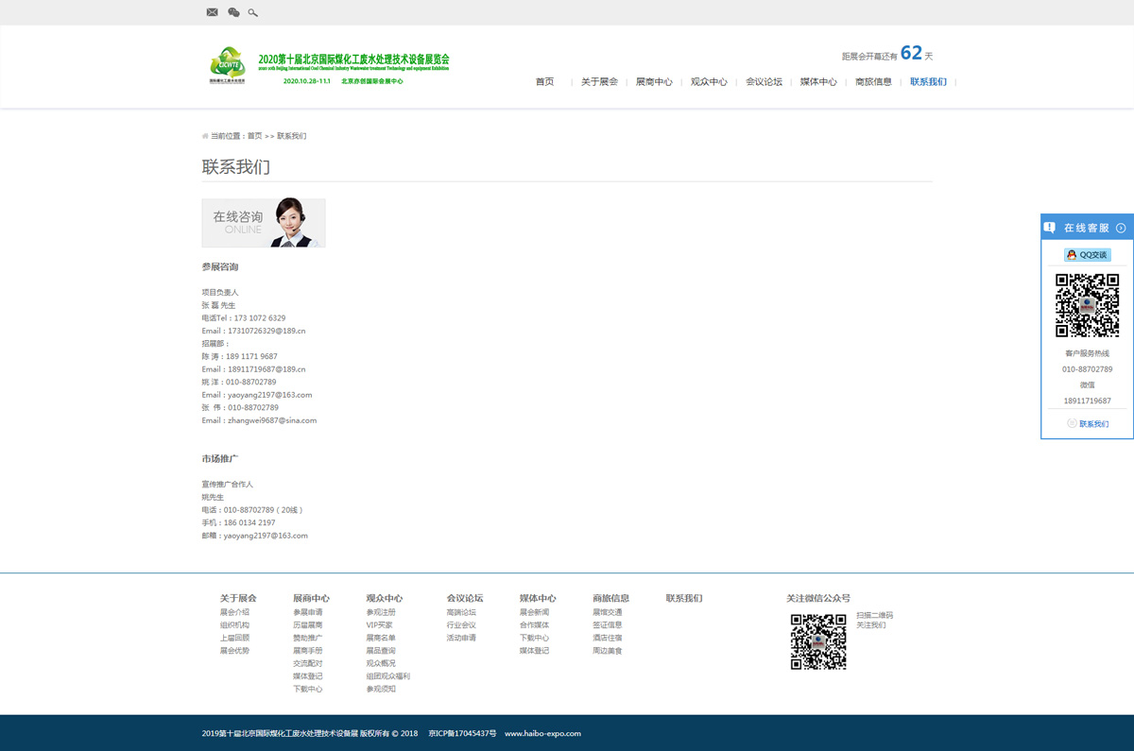Image resolution: width=1134 pixels, height=751 pixels.
Task: Click the WeChat chat bubble icon
Action: pyautogui.click(x=233, y=12)
